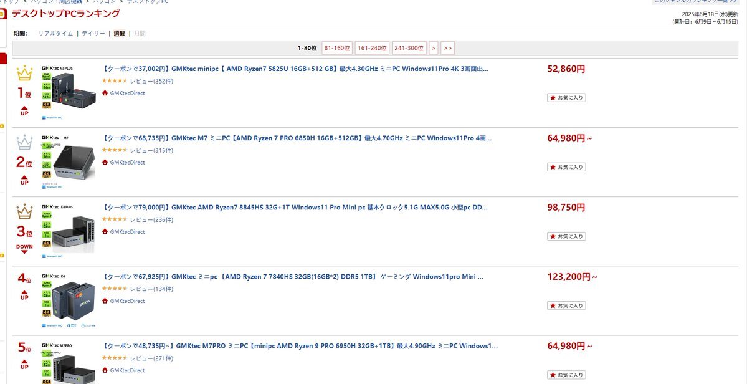The image size is (747, 384).
Task: Click the red UP arrow under rank 5
Action: coord(24,365)
